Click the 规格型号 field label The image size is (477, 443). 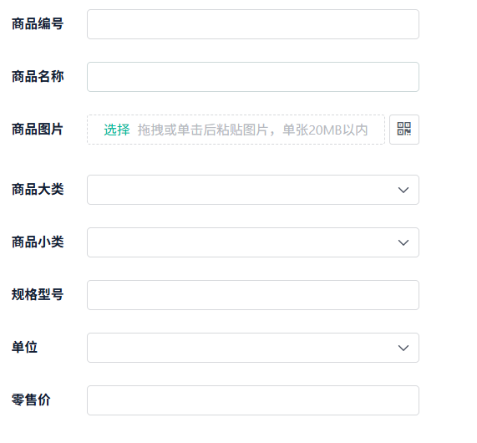click(38, 294)
